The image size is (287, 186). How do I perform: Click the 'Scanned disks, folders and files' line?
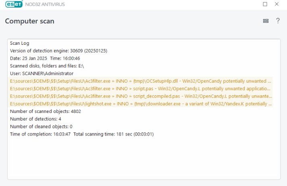pyautogui.click(x=47, y=66)
